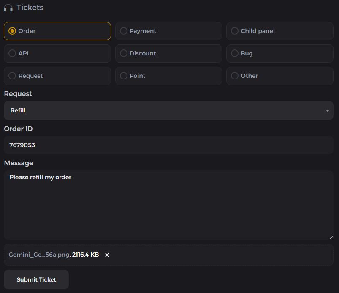The width and height of the screenshot is (339, 293).
Task: Click inside the Message text area
Action: (x=169, y=203)
